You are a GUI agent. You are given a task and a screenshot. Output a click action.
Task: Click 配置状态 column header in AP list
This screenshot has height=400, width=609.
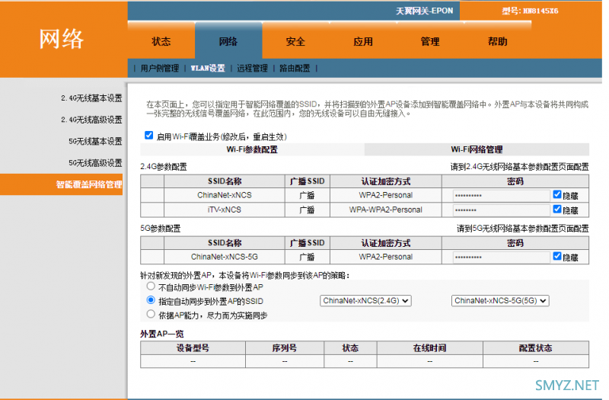pos(536,348)
